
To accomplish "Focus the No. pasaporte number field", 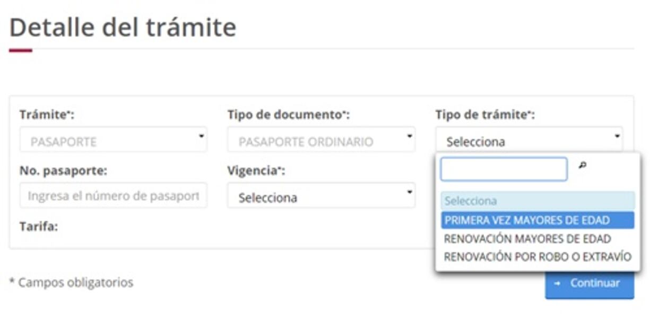I will (114, 195).
